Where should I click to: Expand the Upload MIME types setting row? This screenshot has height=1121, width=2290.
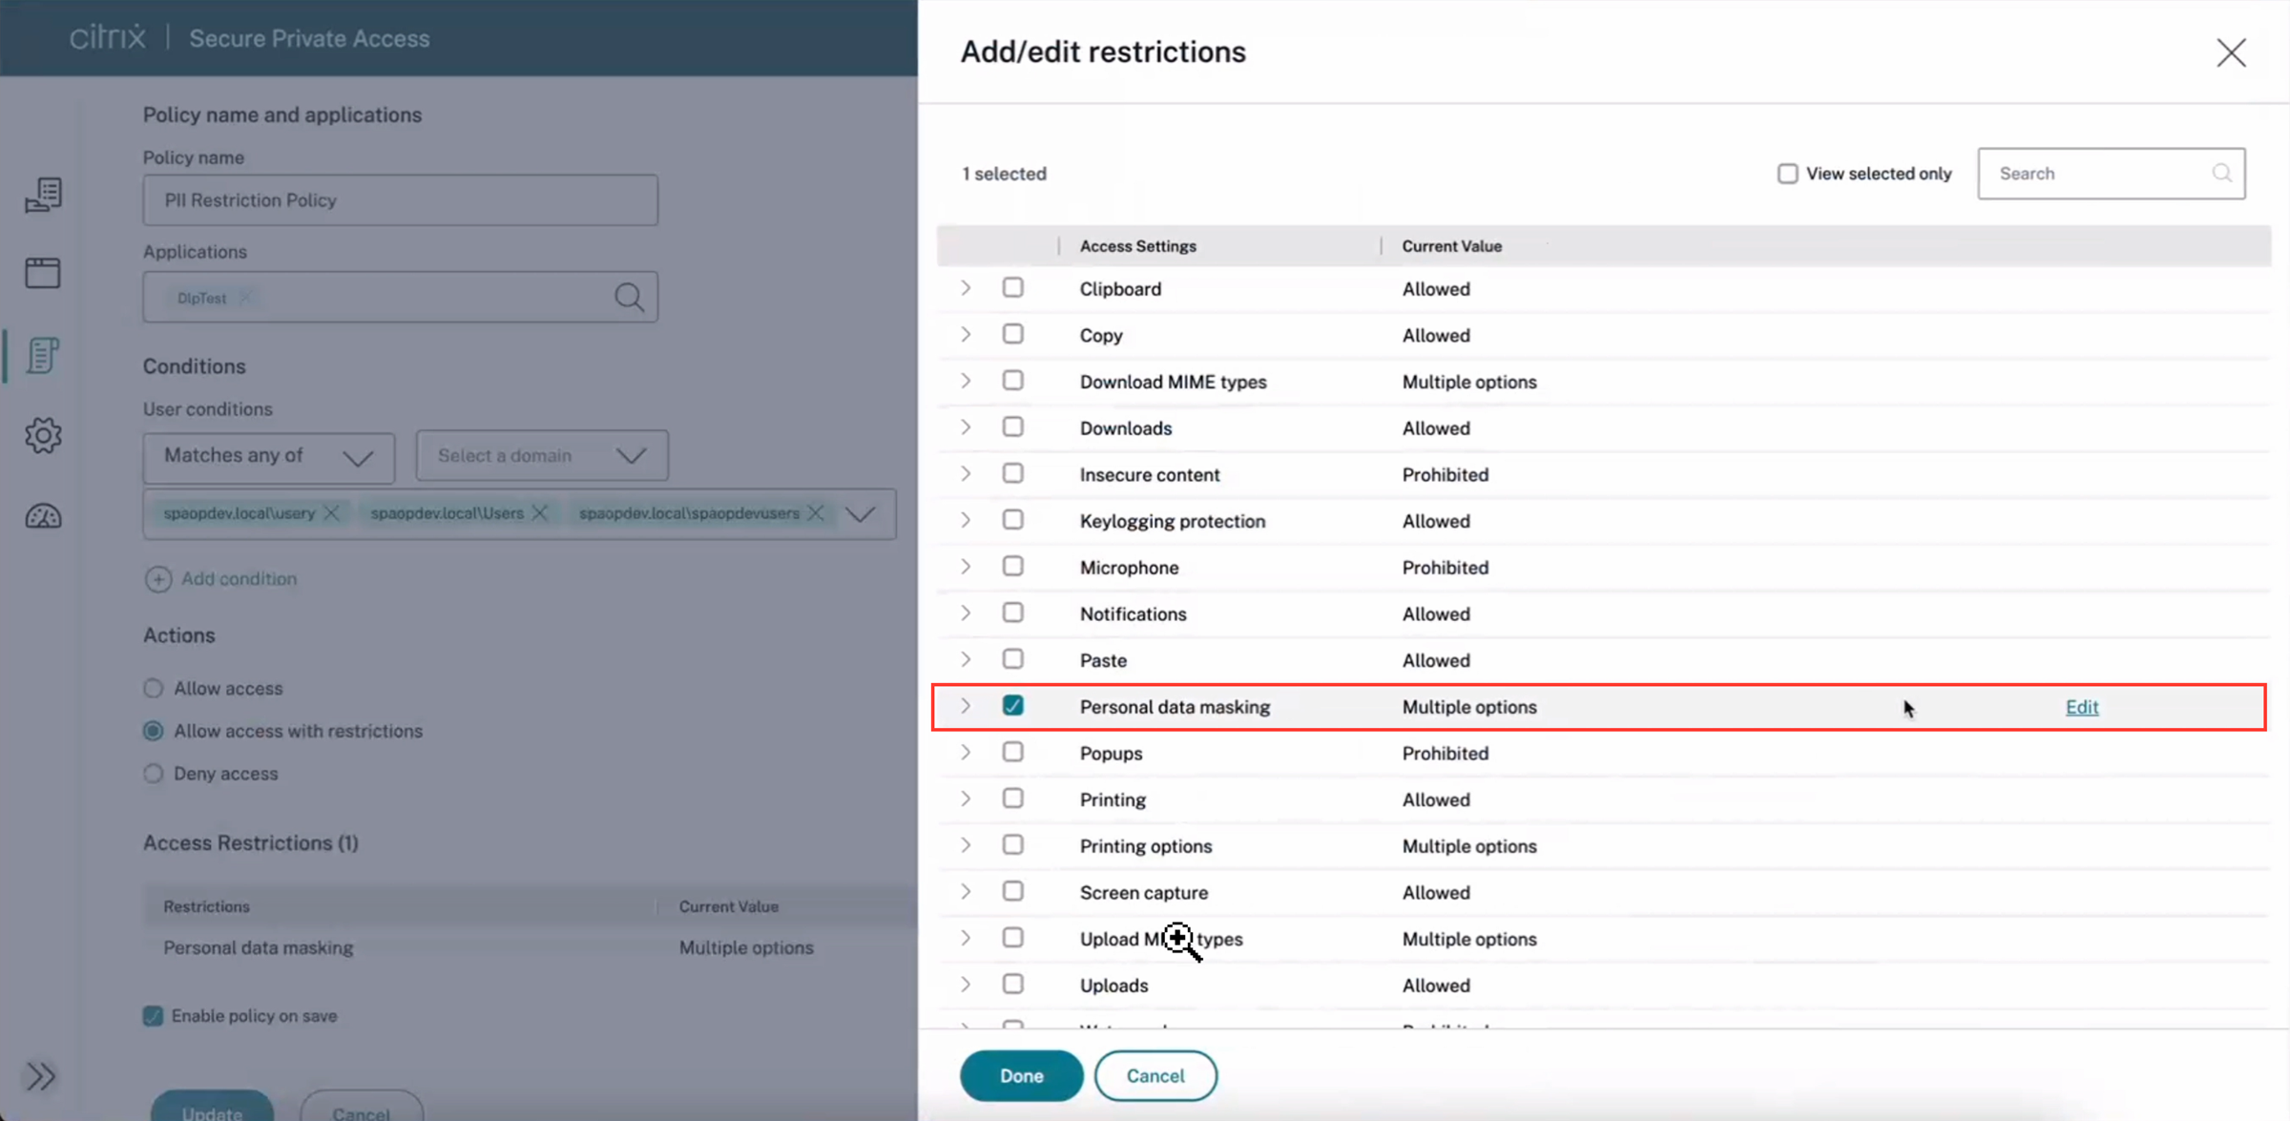(966, 939)
